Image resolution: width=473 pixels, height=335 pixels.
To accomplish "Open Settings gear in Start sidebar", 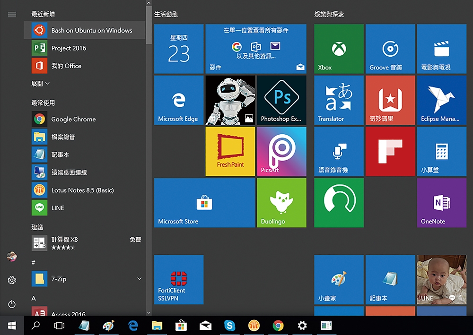I will point(12,280).
